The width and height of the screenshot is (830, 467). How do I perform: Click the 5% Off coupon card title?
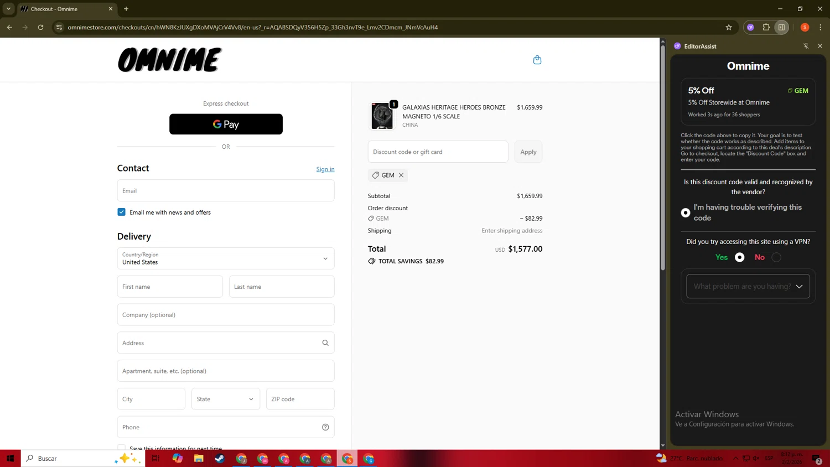click(x=701, y=91)
